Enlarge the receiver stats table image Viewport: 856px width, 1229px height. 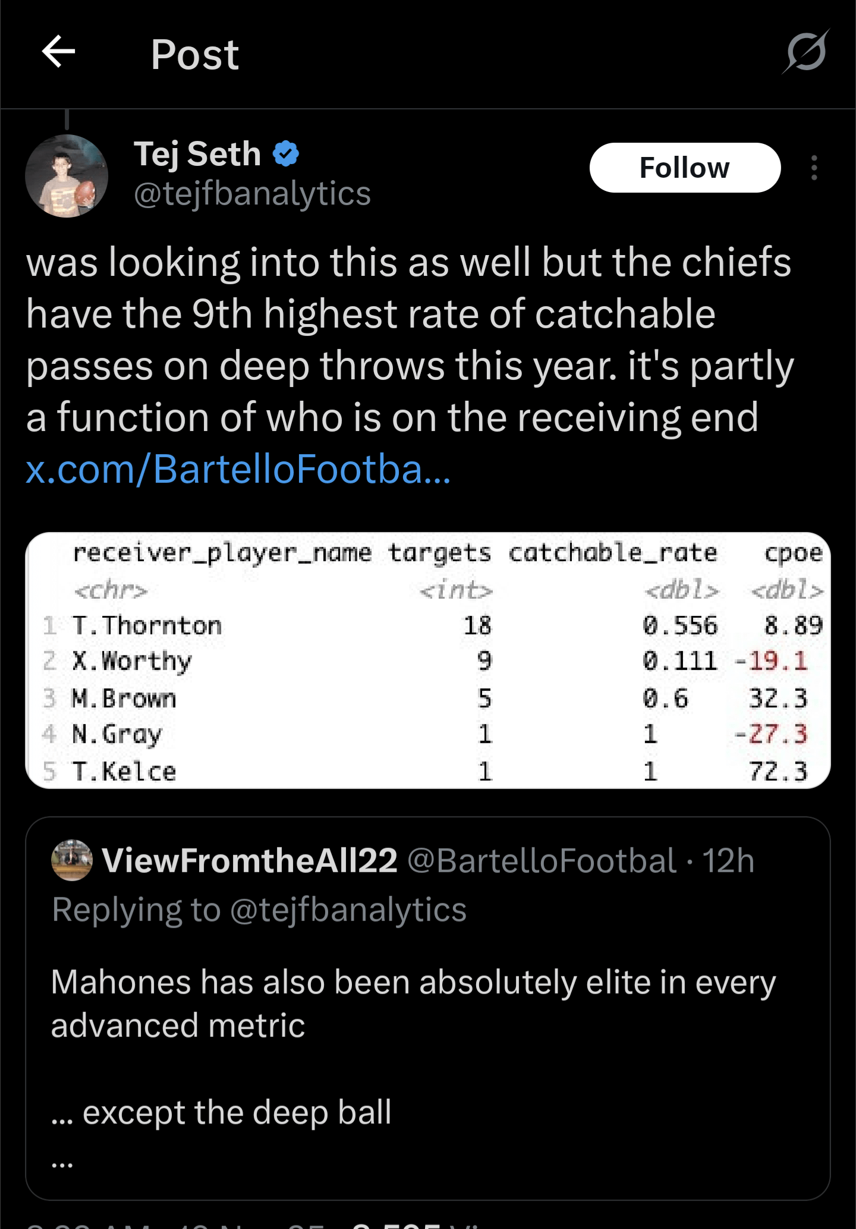point(427,660)
